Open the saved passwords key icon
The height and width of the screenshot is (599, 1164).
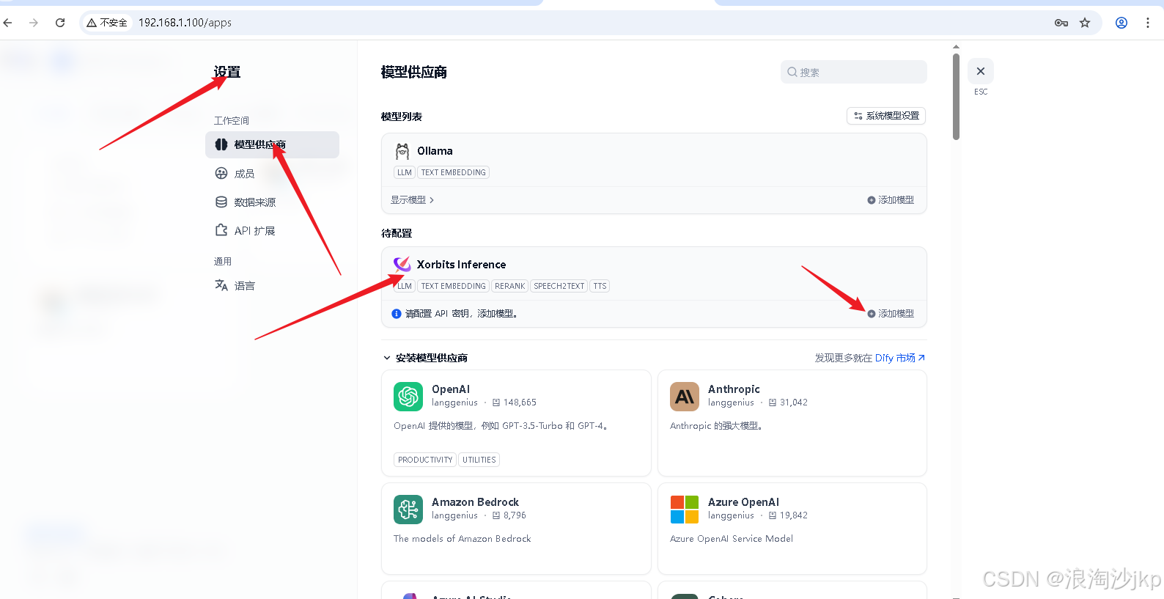coord(1061,23)
